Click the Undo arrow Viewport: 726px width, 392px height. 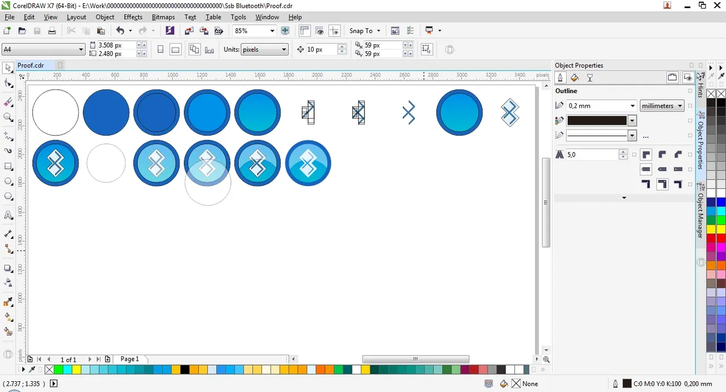(120, 31)
